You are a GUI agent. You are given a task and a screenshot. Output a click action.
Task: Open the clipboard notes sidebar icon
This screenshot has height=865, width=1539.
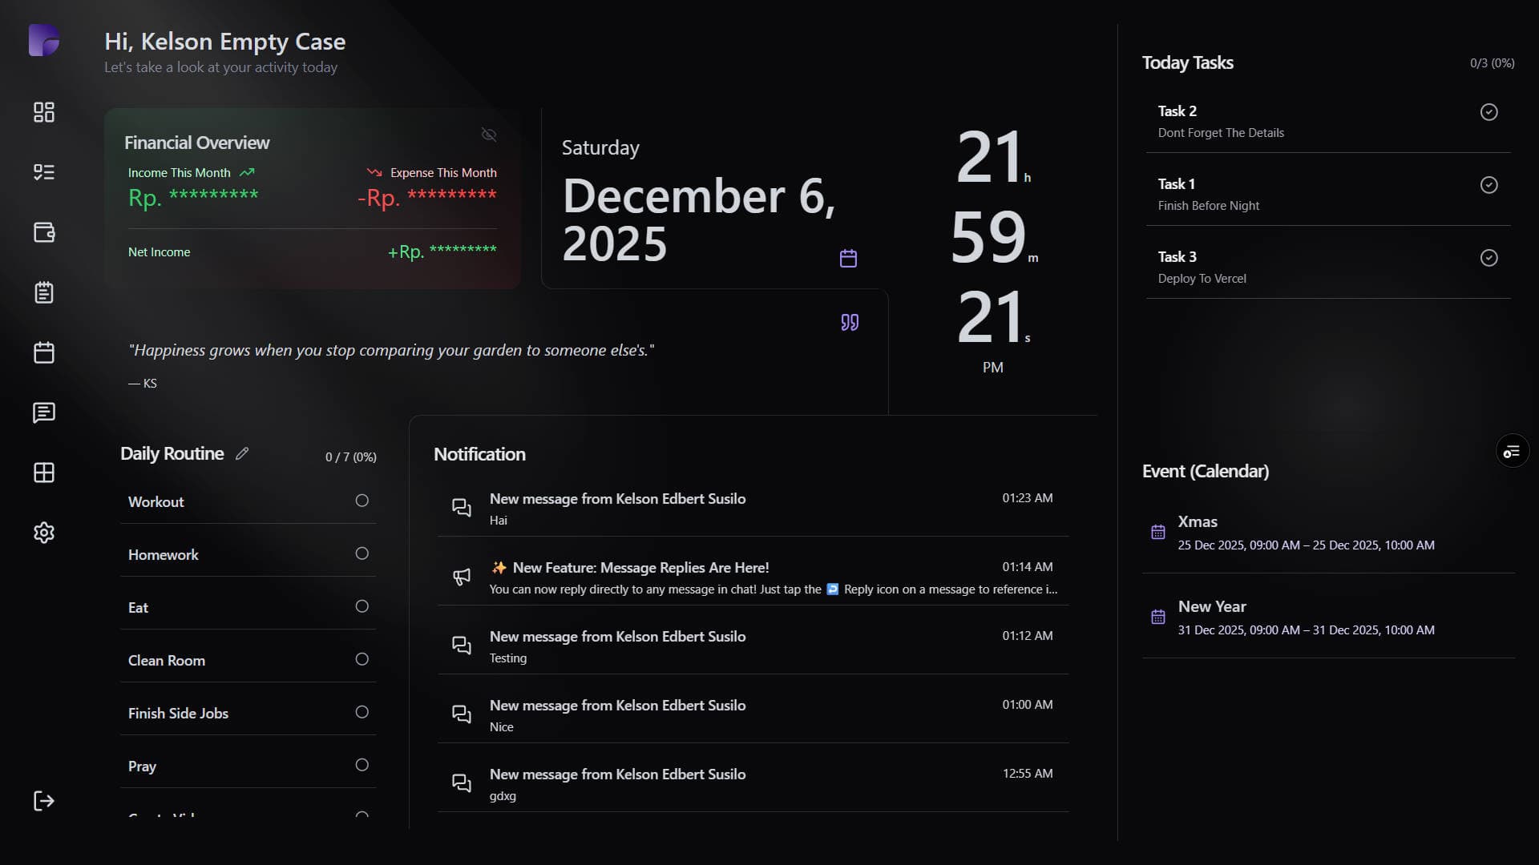44,292
